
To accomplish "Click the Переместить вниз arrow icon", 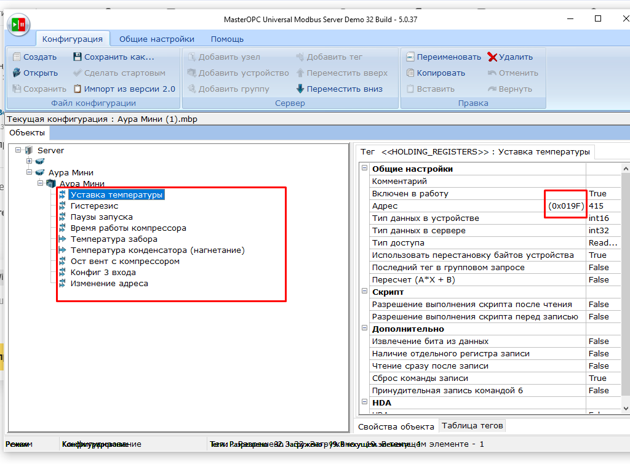I will [300, 89].
